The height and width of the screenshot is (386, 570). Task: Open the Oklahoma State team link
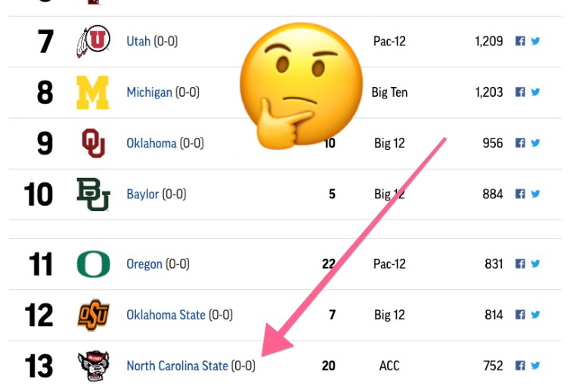point(166,315)
